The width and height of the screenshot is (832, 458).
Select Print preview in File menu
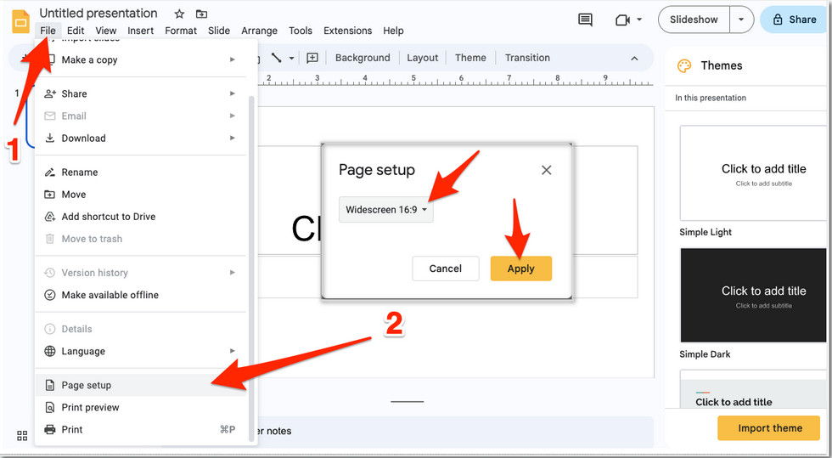pyautogui.click(x=141, y=408)
